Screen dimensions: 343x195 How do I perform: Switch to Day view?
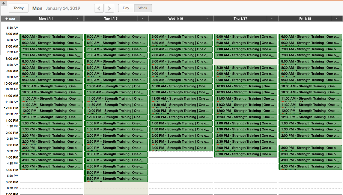126,8
